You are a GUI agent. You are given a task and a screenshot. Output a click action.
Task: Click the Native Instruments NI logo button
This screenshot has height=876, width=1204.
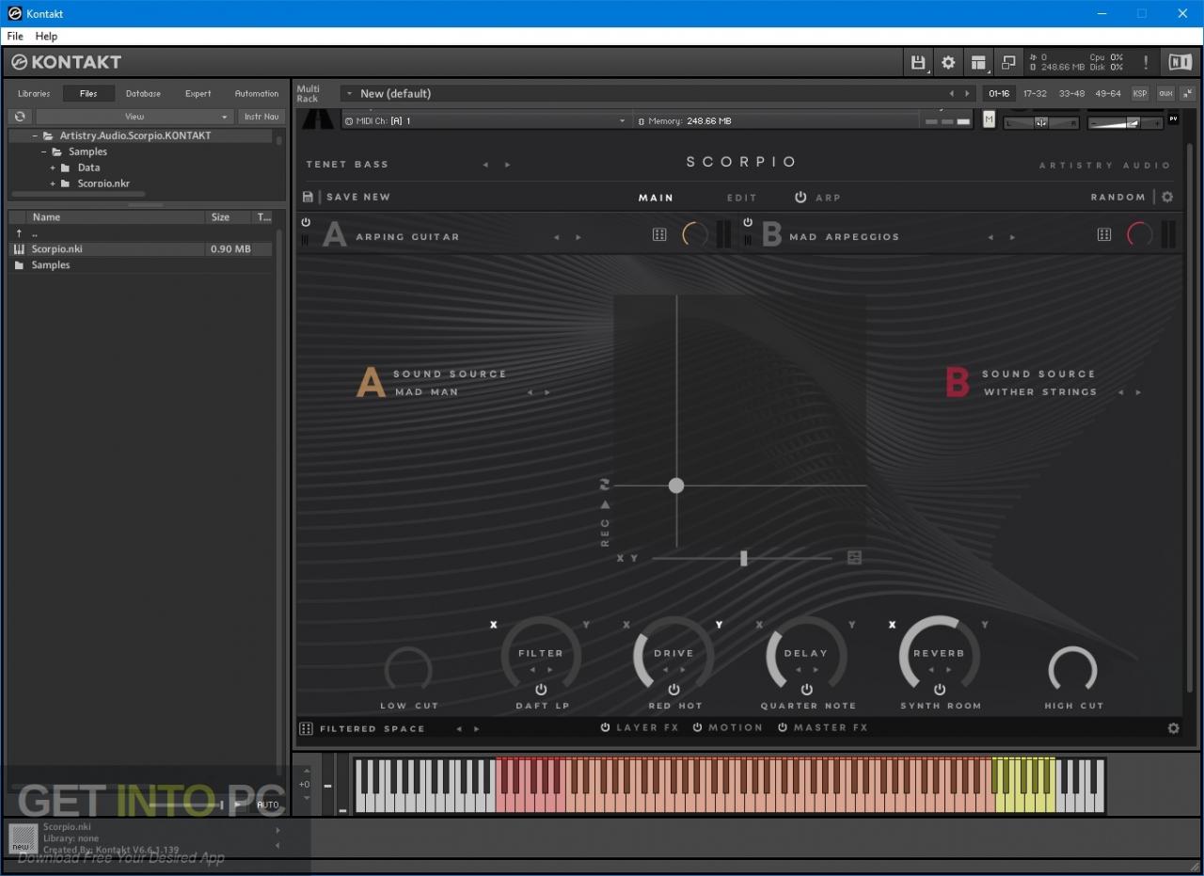coord(1180,62)
